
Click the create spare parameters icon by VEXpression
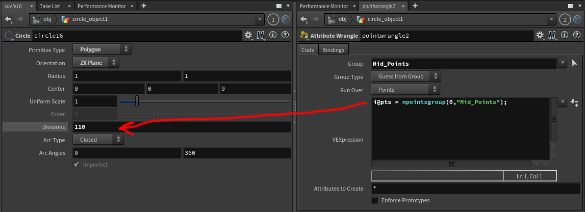(575, 102)
